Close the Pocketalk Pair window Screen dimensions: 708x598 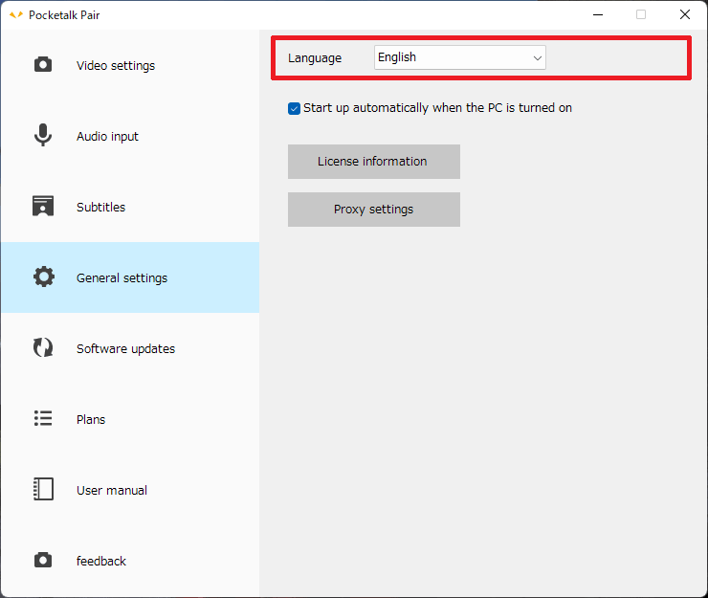pos(684,14)
